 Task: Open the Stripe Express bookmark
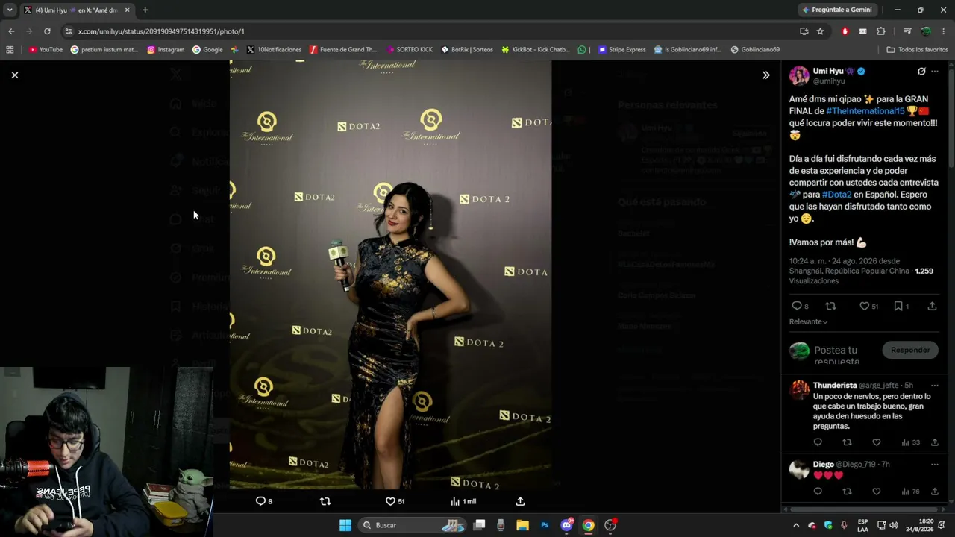(x=621, y=50)
